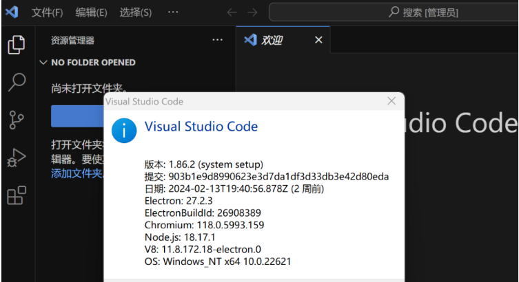
Task: Go back with the left arrow
Action: [x=232, y=12]
